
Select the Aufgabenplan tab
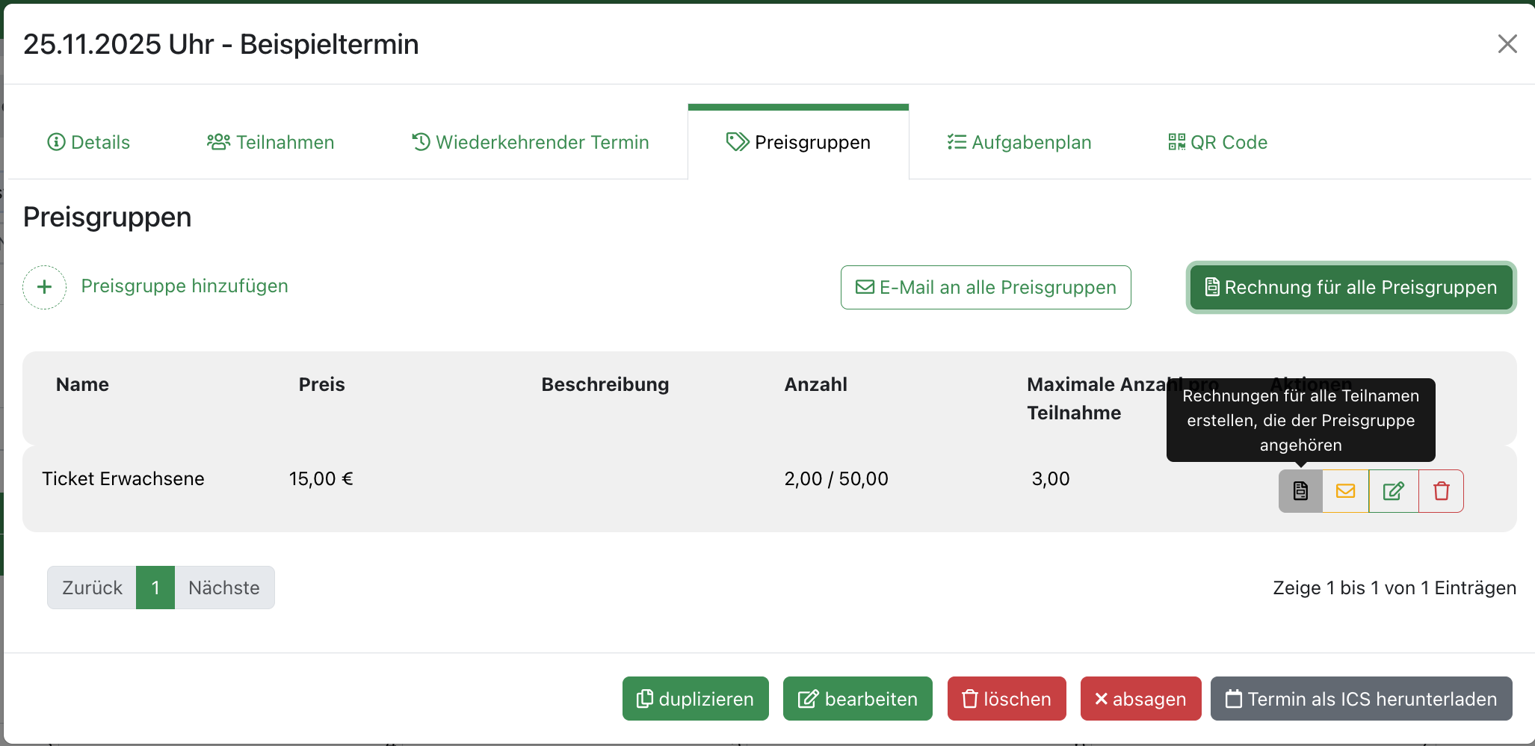[x=1019, y=142]
